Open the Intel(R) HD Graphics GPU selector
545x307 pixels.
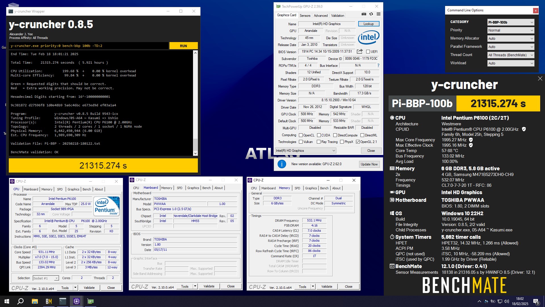306,151
